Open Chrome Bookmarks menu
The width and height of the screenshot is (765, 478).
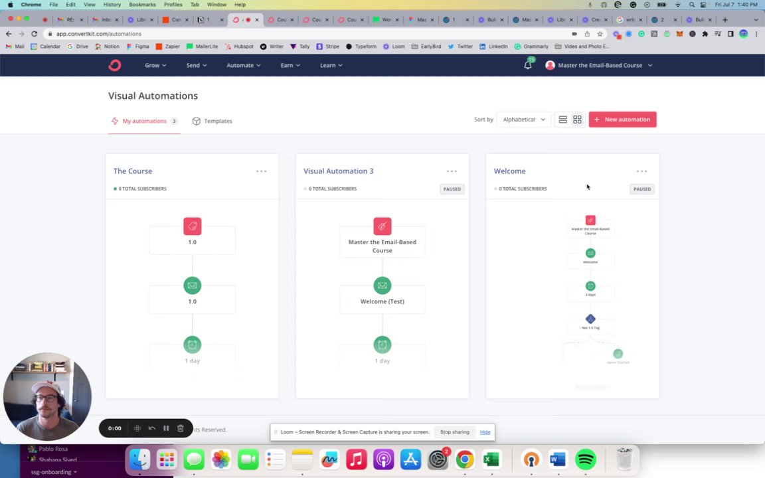coord(143,5)
